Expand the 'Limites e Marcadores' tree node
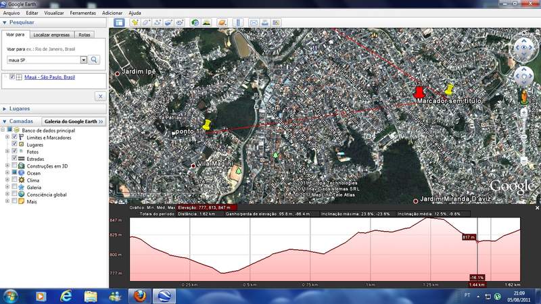 click(7, 137)
